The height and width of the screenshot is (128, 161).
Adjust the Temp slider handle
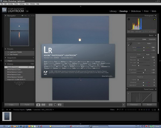tap(144, 47)
